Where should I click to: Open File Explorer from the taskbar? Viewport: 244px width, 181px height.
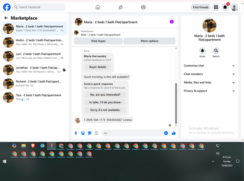[23, 146]
